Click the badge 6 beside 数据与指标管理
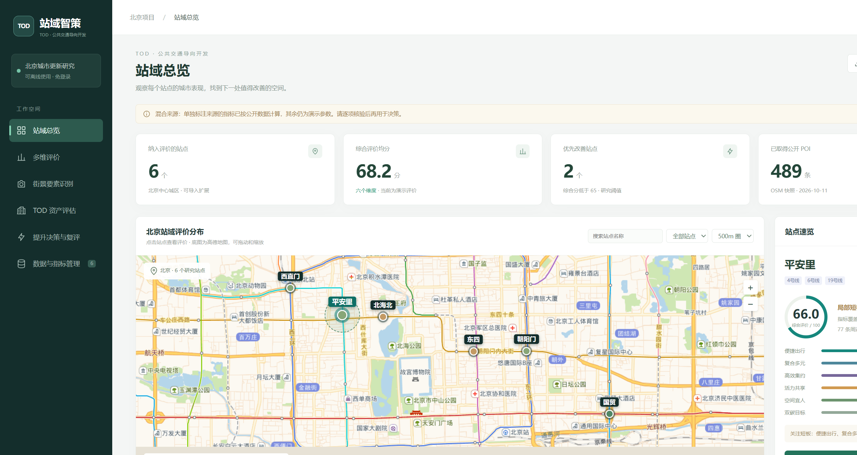This screenshot has height=455, width=857. pos(92,263)
